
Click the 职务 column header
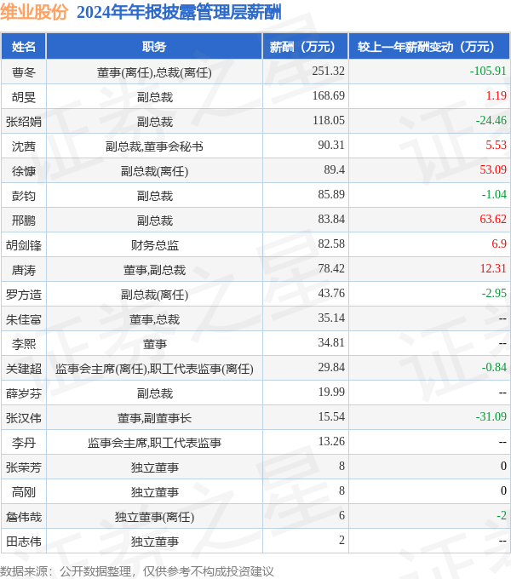tap(154, 47)
